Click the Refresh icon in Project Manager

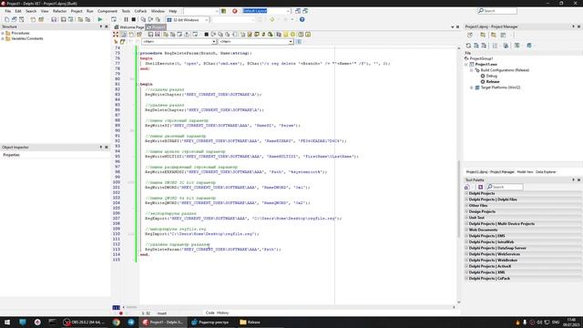point(468,46)
